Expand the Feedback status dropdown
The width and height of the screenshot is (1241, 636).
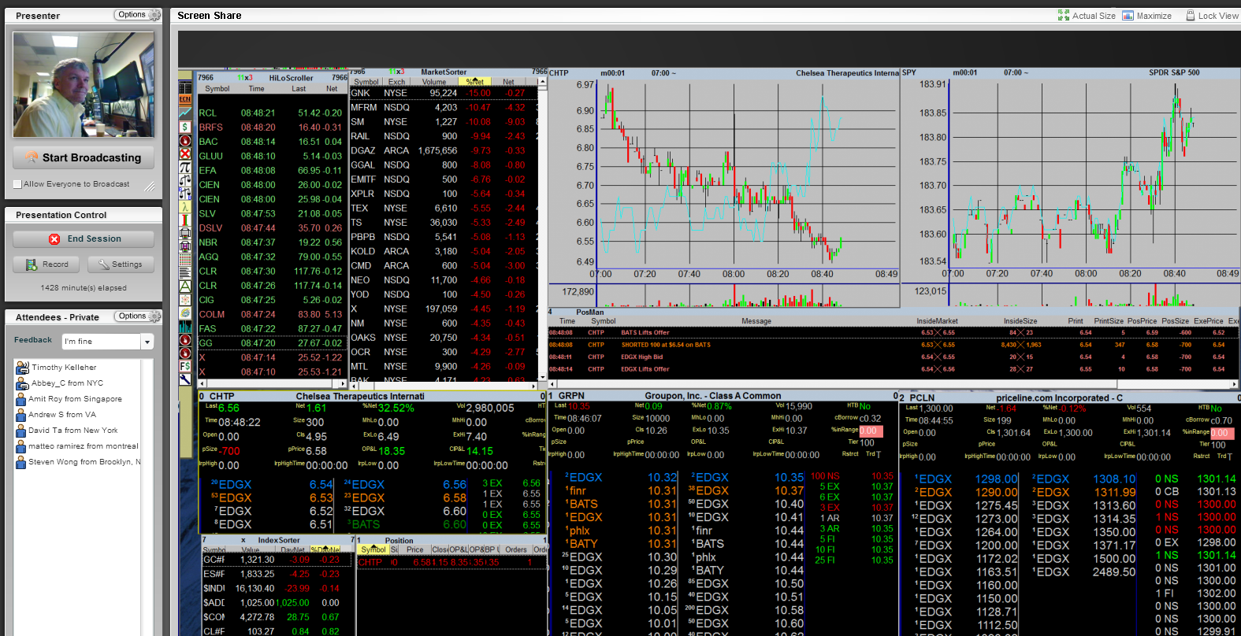147,342
